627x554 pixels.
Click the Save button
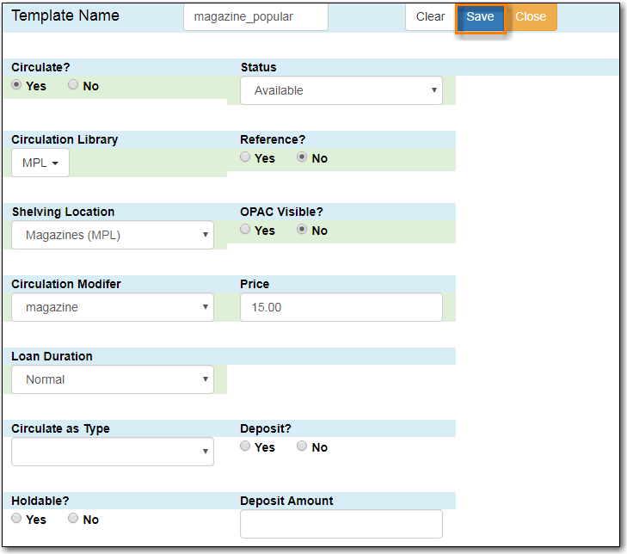pyautogui.click(x=480, y=17)
